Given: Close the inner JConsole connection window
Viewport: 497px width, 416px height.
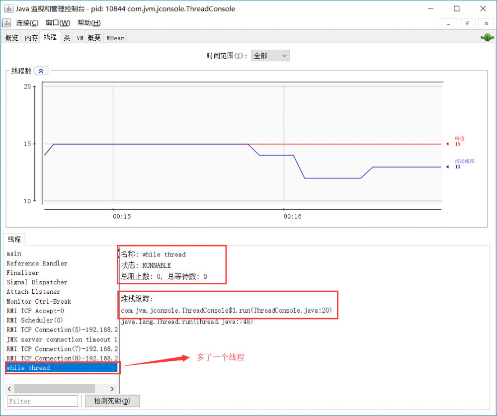Looking at the screenshot, I should [486, 23].
